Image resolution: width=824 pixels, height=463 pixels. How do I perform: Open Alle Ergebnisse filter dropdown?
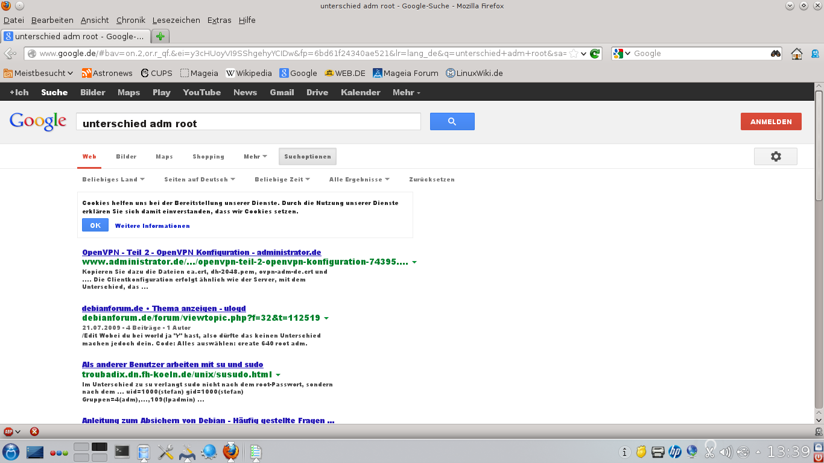360,180
